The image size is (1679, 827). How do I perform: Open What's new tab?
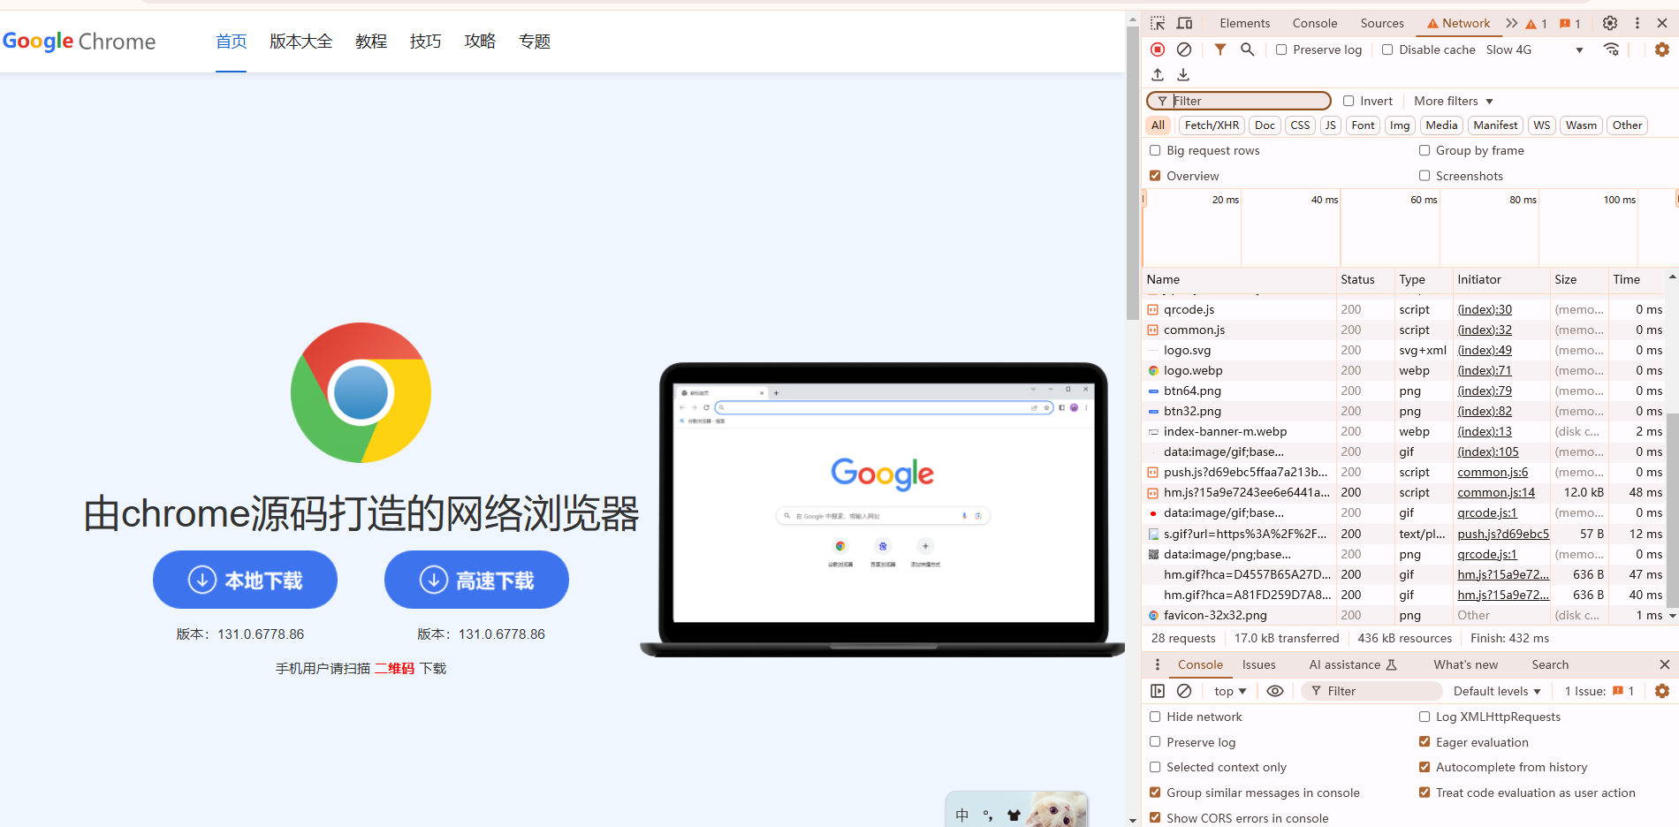pyautogui.click(x=1465, y=664)
